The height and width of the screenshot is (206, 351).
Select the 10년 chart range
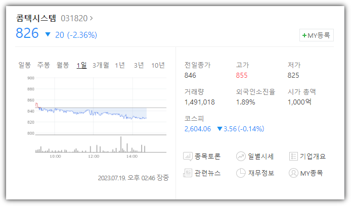158,65
